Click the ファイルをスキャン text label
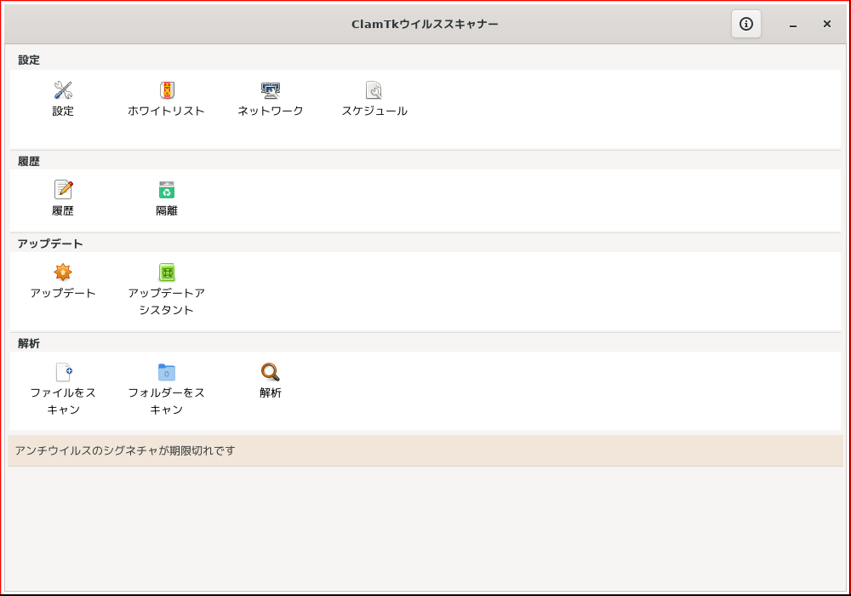 coord(63,400)
